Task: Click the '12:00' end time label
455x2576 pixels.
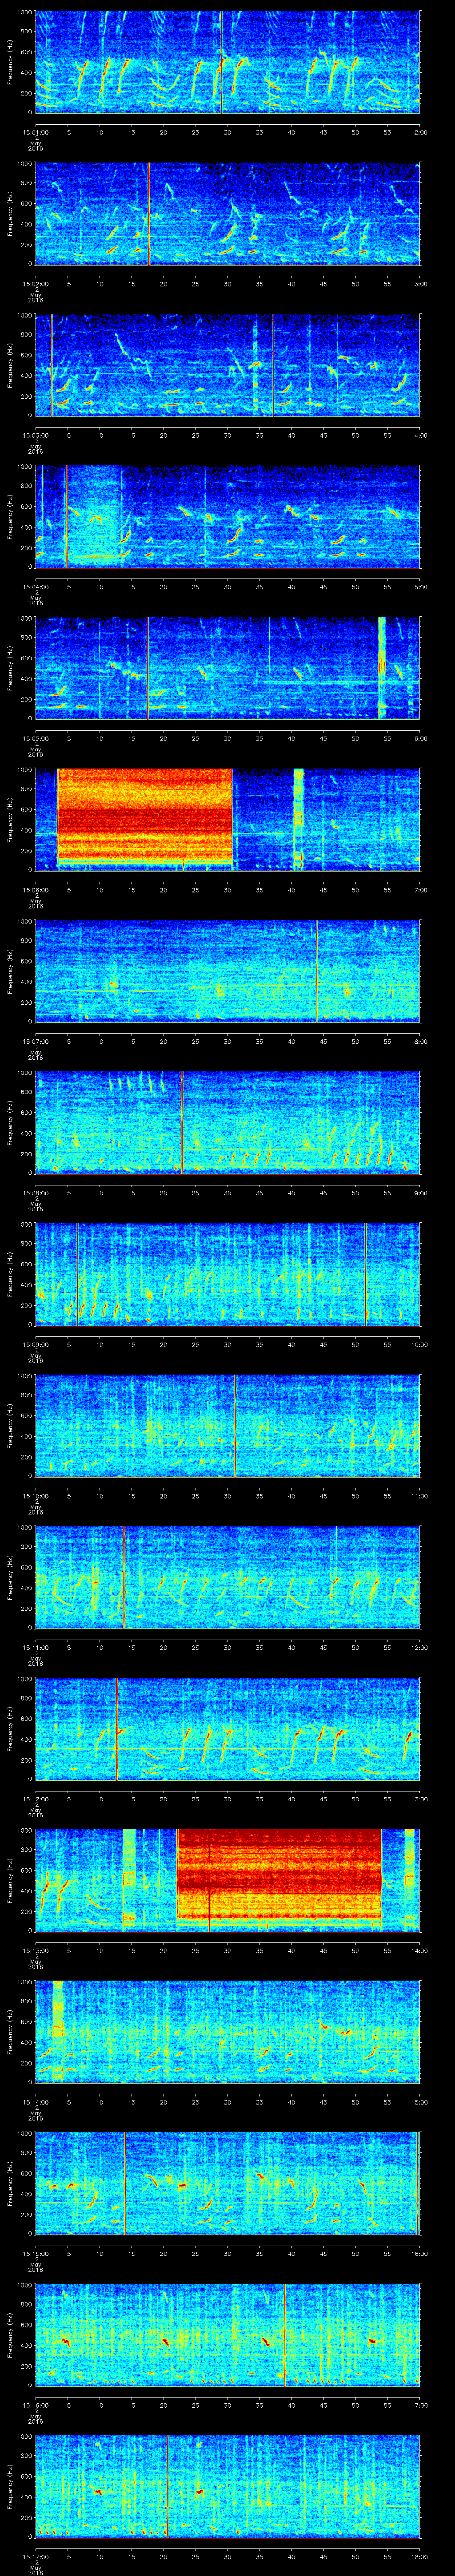Action: (419, 1647)
